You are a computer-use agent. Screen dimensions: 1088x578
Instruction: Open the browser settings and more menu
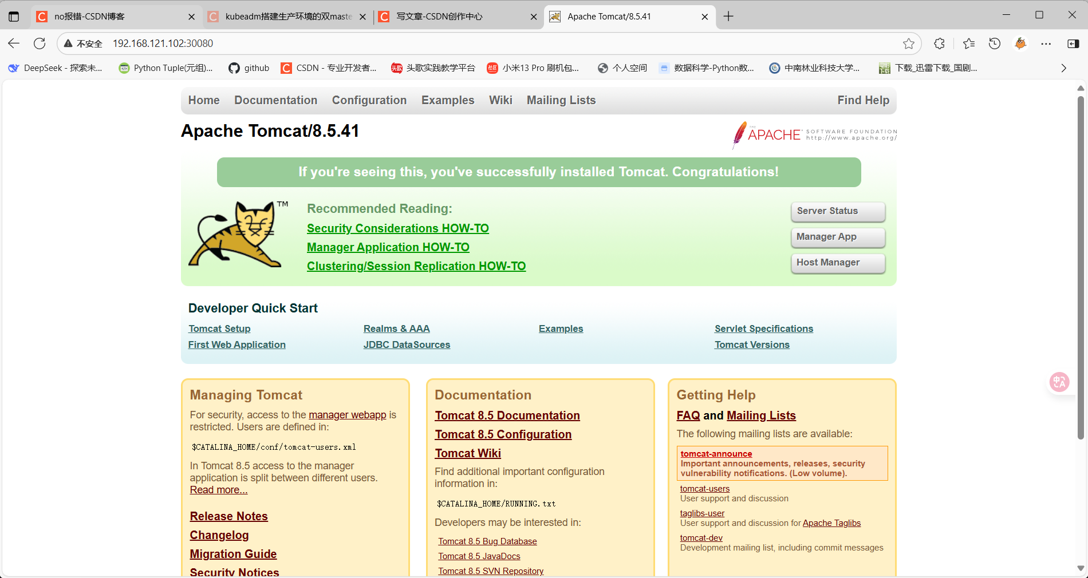tap(1046, 43)
